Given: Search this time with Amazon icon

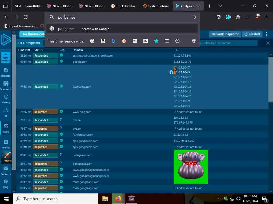Looking at the screenshot, I should 103,41.
